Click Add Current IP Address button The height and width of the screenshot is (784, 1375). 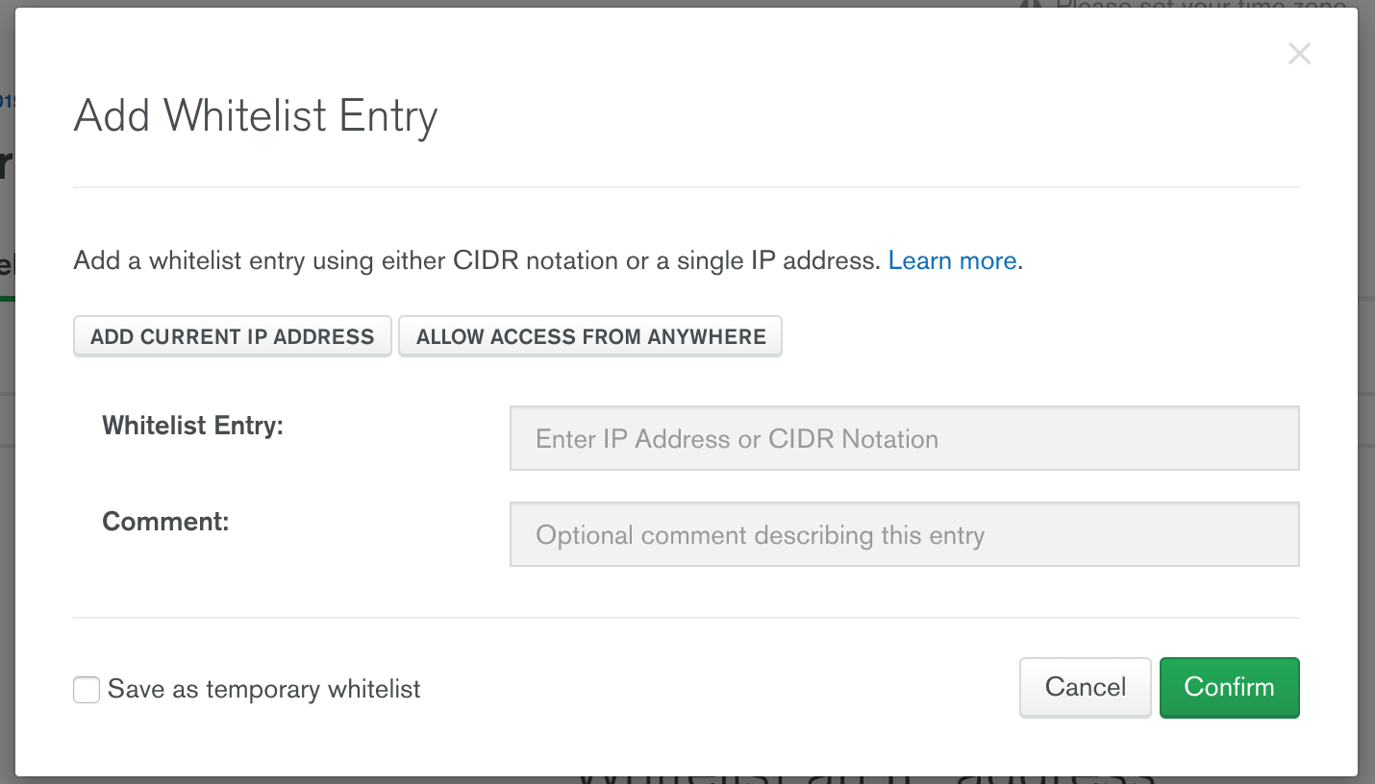232,336
